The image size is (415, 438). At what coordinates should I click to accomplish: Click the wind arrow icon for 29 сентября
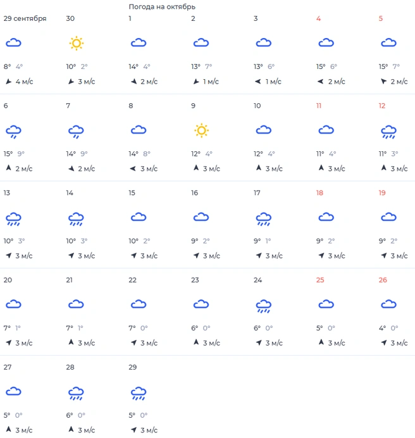tap(9, 81)
